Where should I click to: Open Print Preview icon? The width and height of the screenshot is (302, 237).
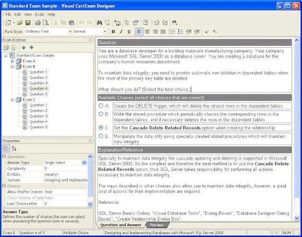click(46, 23)
